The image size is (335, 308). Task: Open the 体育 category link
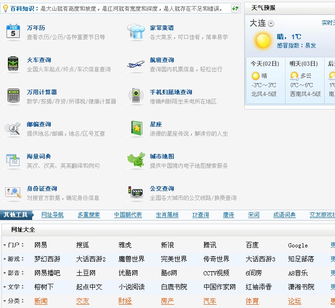pyautogui.click(x=253, y=301)
